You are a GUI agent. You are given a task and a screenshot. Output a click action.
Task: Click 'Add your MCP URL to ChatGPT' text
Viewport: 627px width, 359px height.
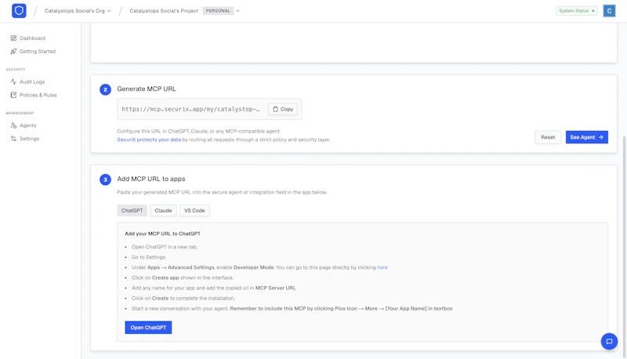(162, 234)
